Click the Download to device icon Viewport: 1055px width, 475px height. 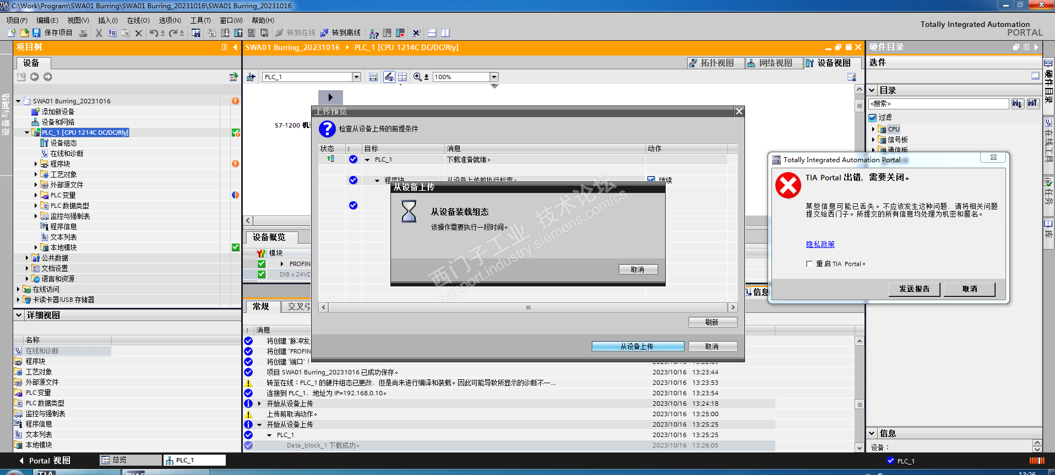pos(225,33)
